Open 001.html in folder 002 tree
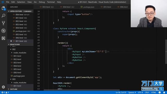The height and width of the screenshot is (94, 167). pyautogui.click(x=20, y=56)
